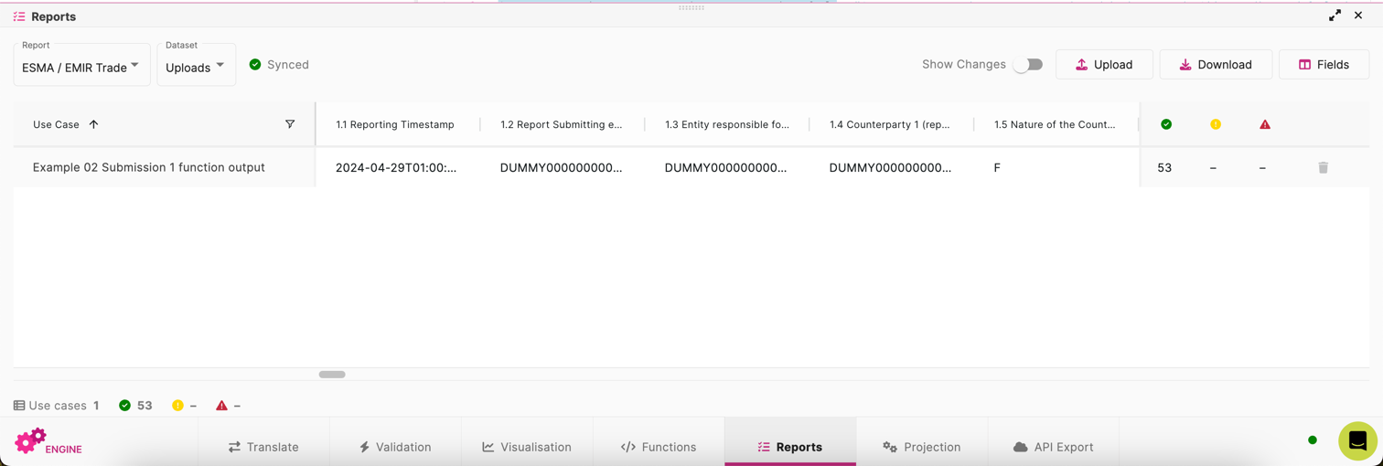Screen dimensions: 1383x466
Task: Click the green success status column header
Action: coord(1165,124)
